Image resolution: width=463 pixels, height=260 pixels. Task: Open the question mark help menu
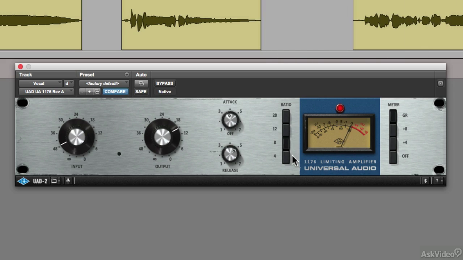[438, 181]
